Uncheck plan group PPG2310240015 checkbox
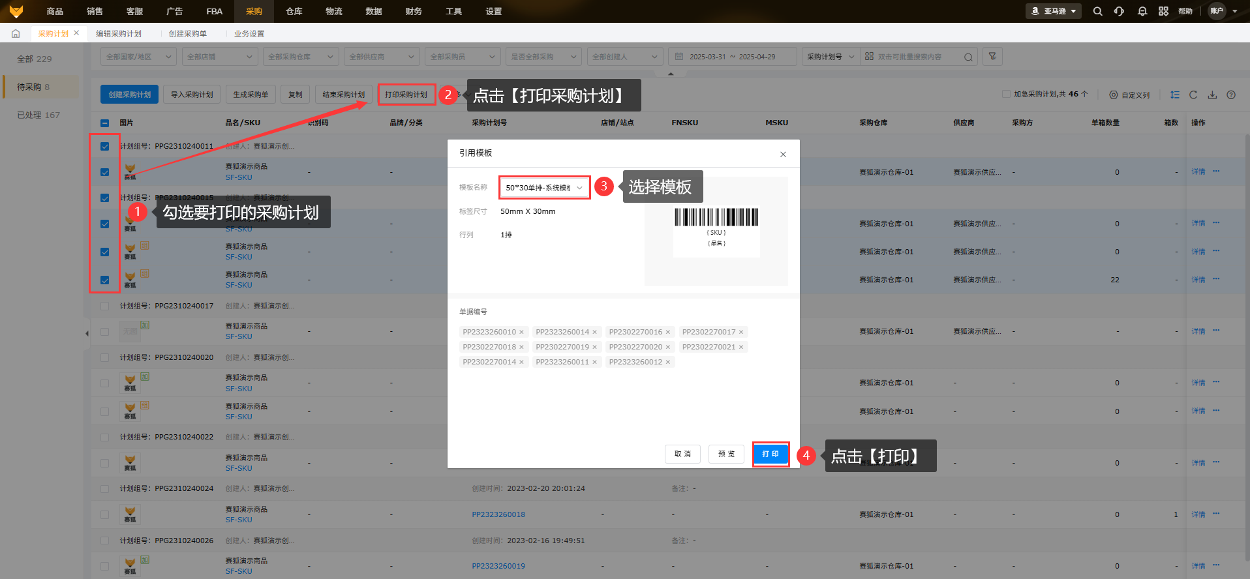1250x579 pixels. [x=105, y=198]
